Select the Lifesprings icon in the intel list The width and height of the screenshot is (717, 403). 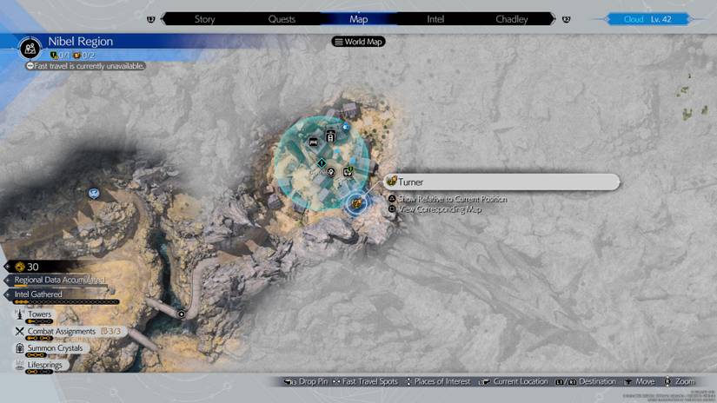[20, 365]
